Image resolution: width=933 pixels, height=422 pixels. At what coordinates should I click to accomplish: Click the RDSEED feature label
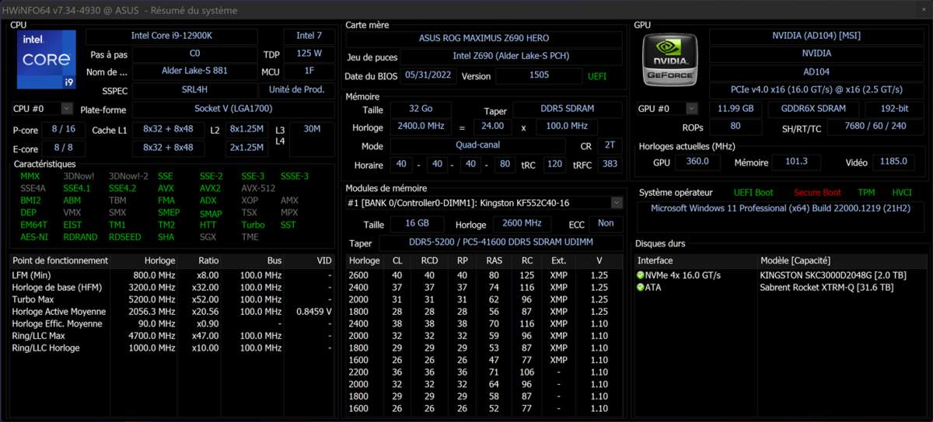[124, 237]
